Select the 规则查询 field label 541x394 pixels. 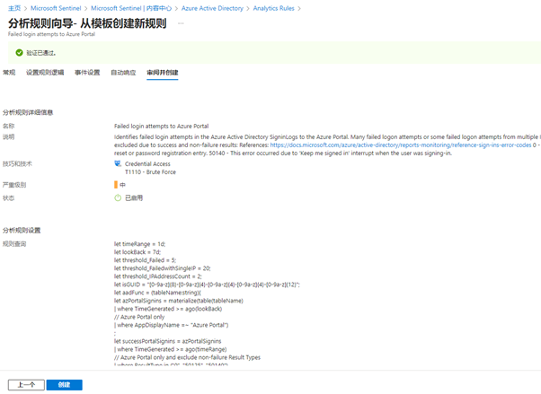14,244
